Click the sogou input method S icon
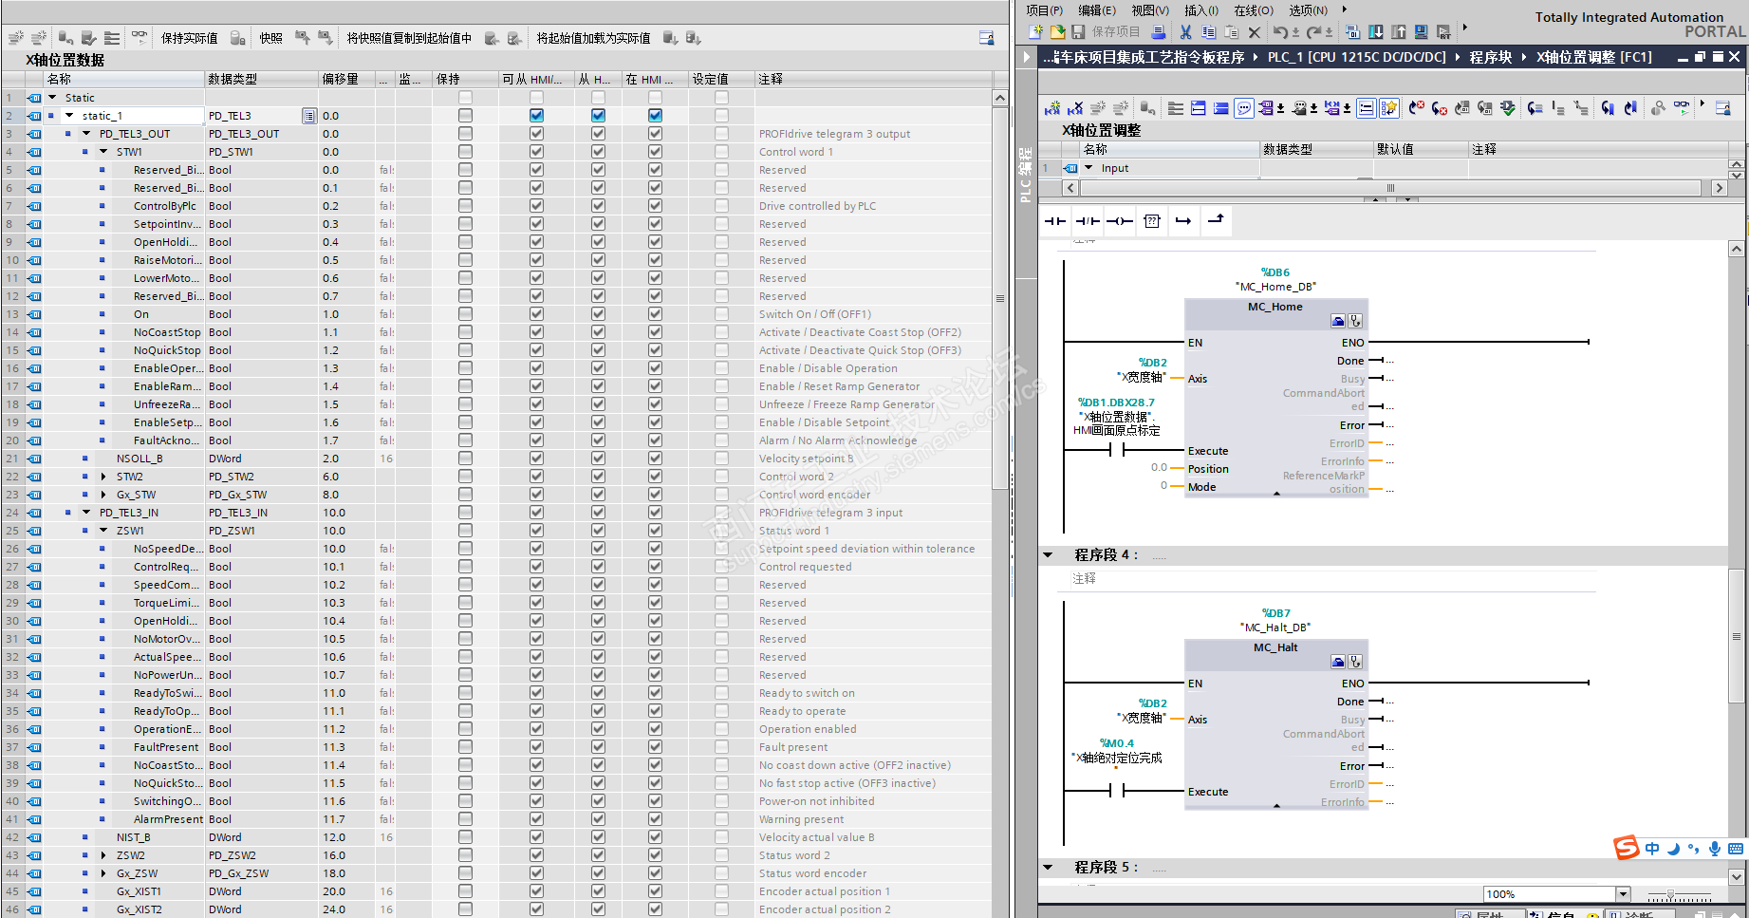Screen dimensions: 1749x918 [1627, 848]
